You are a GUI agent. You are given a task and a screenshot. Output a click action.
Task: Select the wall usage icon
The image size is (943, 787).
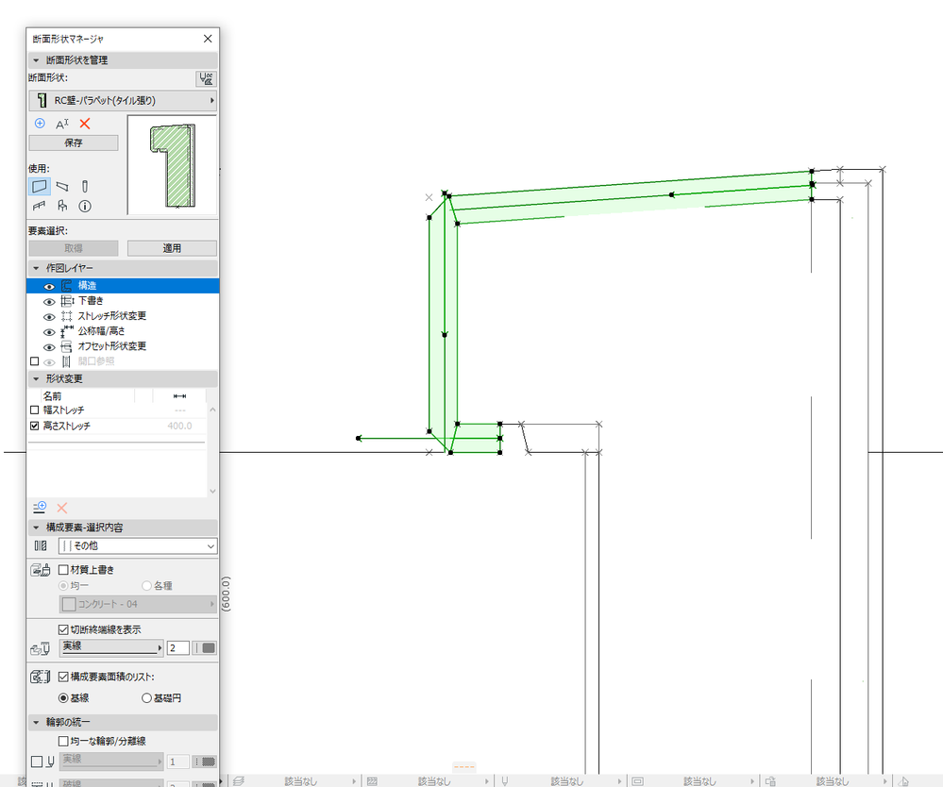click(40, 187)
